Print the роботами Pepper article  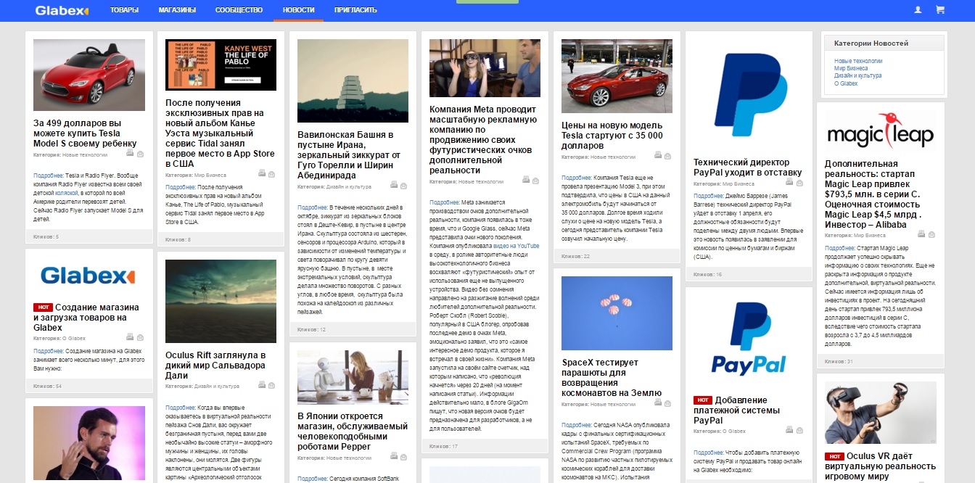(x=394, y=457)
